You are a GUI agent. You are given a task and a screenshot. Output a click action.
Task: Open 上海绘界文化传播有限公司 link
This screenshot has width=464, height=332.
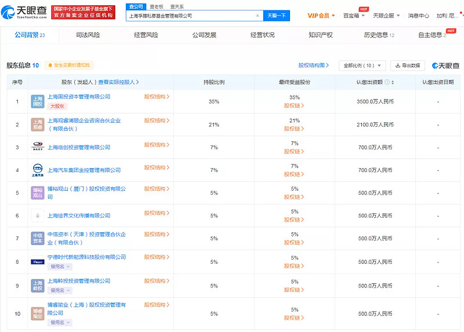pyautogui.click(x=79, y=216)
